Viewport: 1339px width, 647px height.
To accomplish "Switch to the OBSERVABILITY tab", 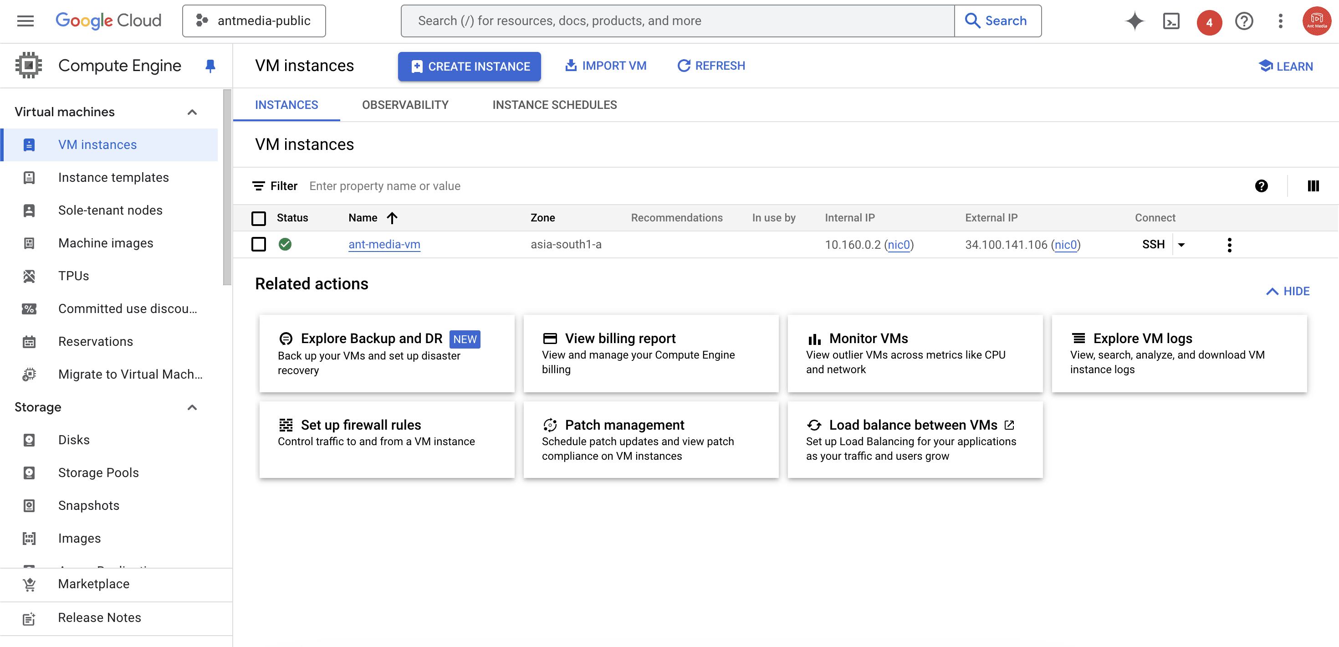I will 405,104.
